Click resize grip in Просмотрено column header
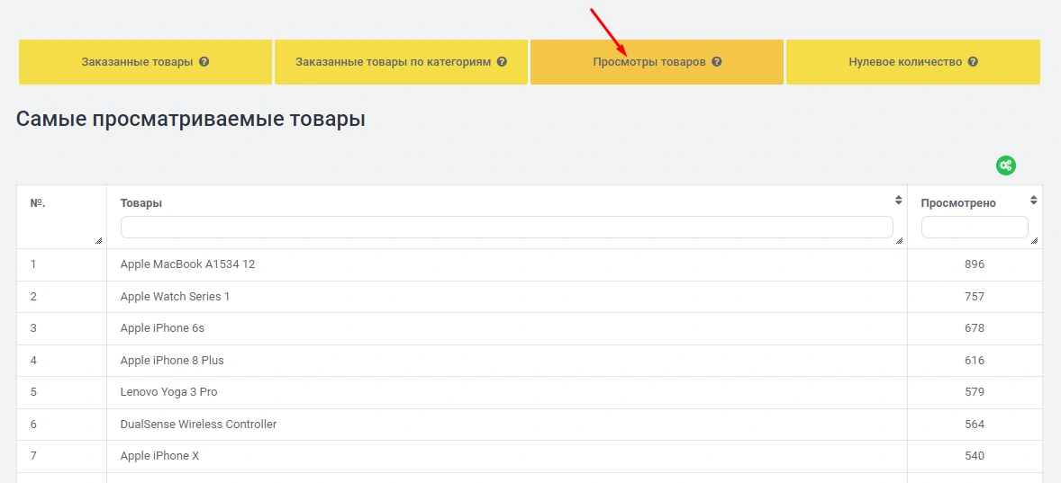The width and height of the screenshot is (1061, 483). (x=1034, y=240)
